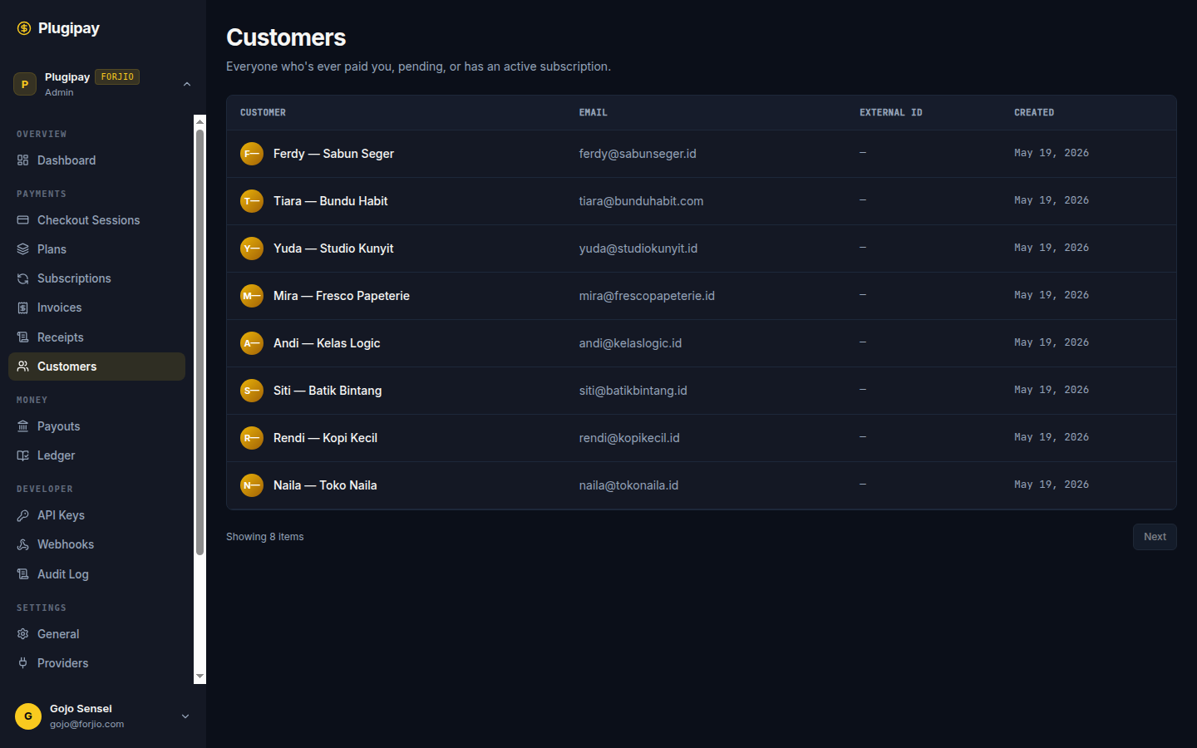Screen dimensions: 1197x748
Task: Click the Webhooks icon in sidebar
Action: click(x=23, y=544)
